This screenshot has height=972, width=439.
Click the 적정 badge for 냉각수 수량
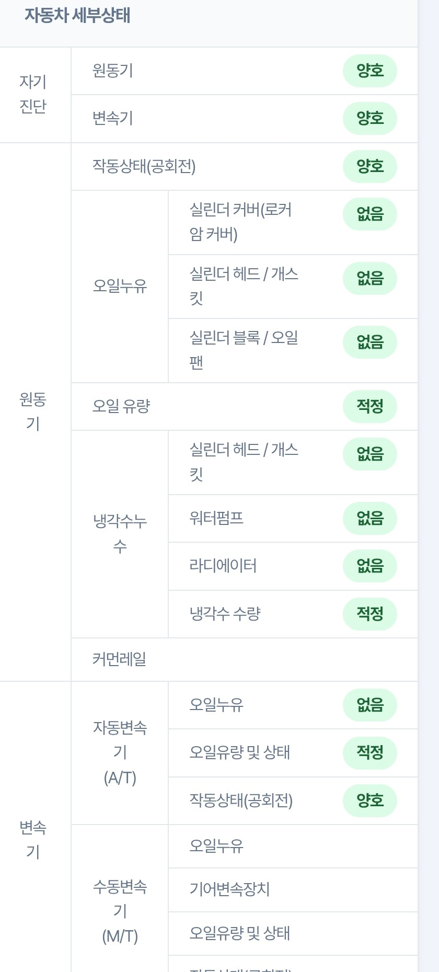(369, 614)
